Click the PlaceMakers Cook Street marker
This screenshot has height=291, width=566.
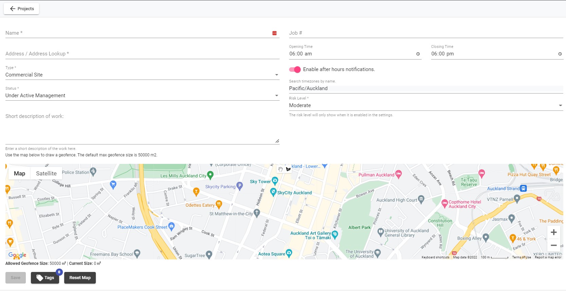tap(171, 226)
